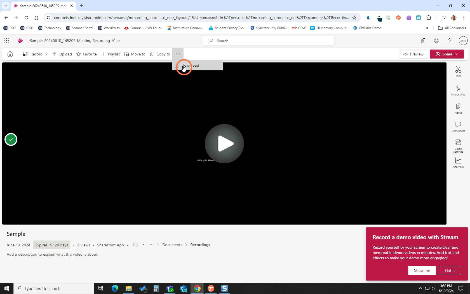Click the video description field
Screen dimensions: 470x294
[53, 254]
